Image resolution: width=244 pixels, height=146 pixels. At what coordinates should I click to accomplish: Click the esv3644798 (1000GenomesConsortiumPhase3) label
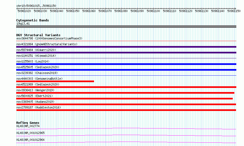(49, 38)
